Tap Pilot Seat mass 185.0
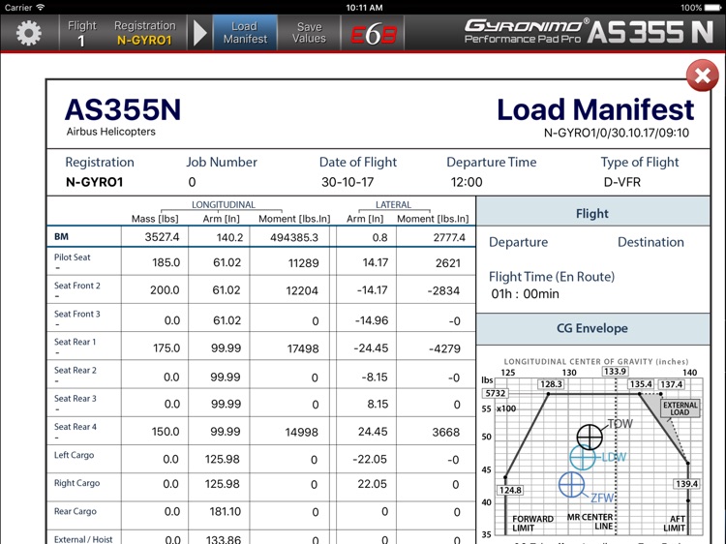The width and height of the screenshot is (726, 544). pyautogui.click(x=166, y=262)
